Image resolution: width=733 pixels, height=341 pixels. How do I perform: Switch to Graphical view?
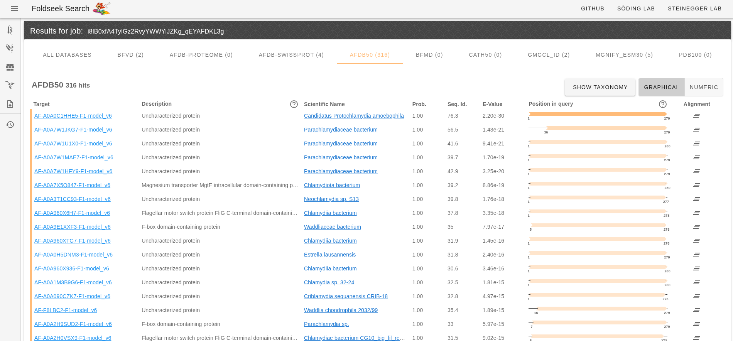click(661, 87)
